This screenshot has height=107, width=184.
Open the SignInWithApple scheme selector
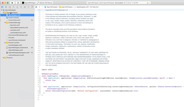click(x=29, y=3)
